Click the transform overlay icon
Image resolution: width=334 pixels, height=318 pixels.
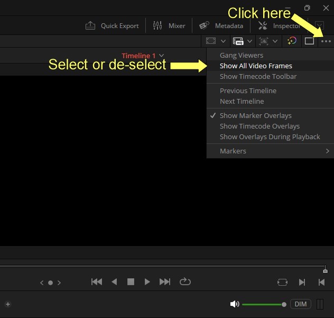[x=264, y=41]
